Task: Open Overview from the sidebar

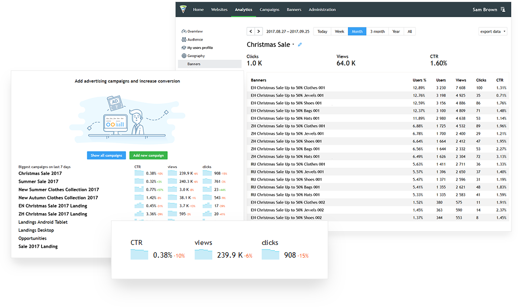Action: click(195, 31)
